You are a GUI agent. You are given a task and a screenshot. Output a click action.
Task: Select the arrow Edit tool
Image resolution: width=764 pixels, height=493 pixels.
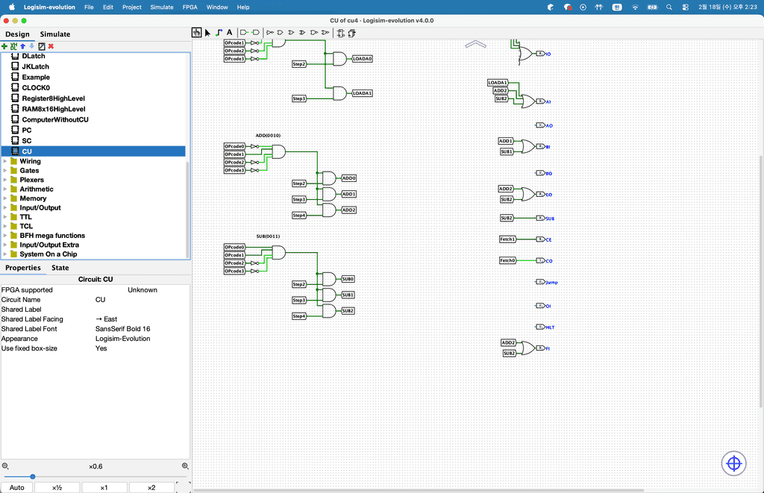207,33
